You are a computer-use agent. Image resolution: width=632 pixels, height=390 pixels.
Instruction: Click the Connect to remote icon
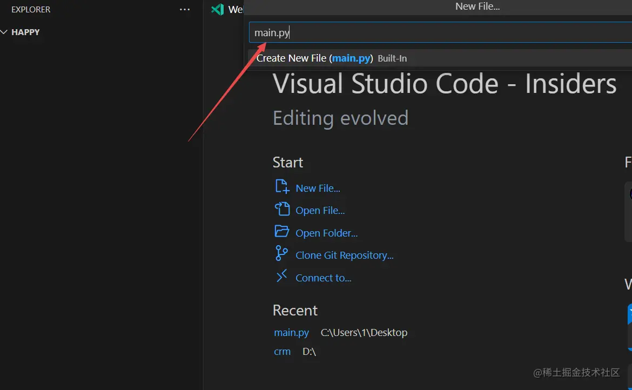pos(282,276)
